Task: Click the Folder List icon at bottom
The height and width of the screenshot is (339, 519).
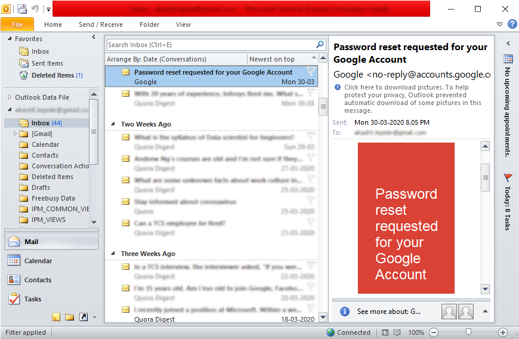Action: (x=70, y=317)
